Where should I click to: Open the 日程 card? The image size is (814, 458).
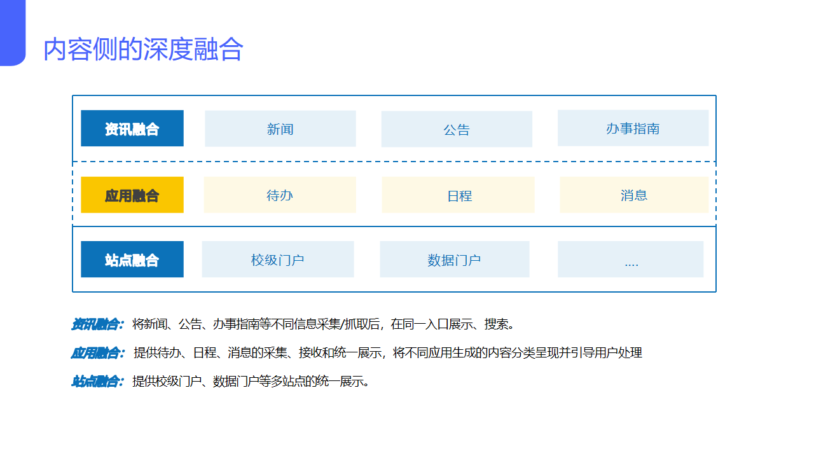pos(458,195)
